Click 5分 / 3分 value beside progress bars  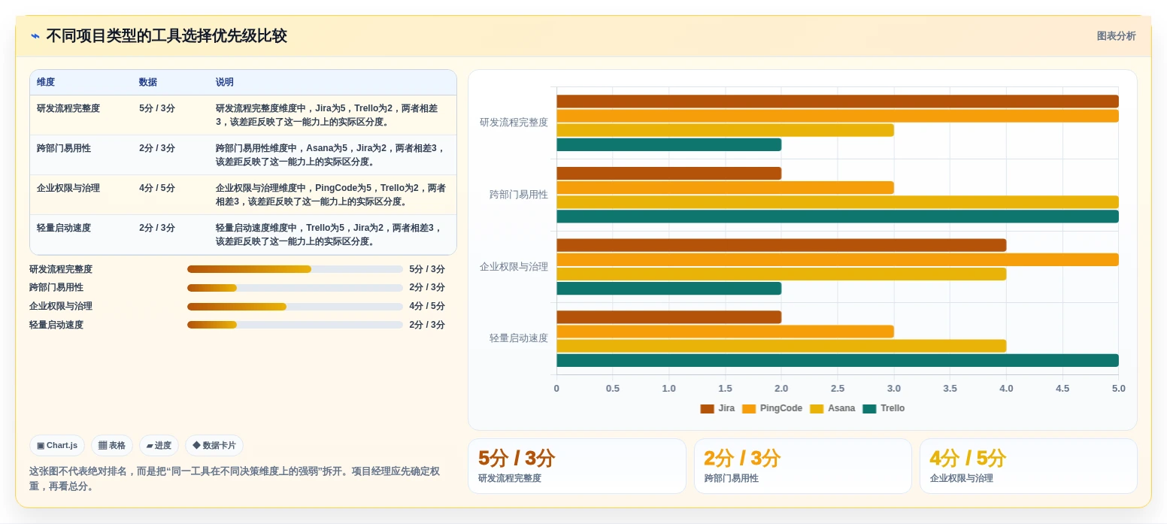click(x=427, y=269)
